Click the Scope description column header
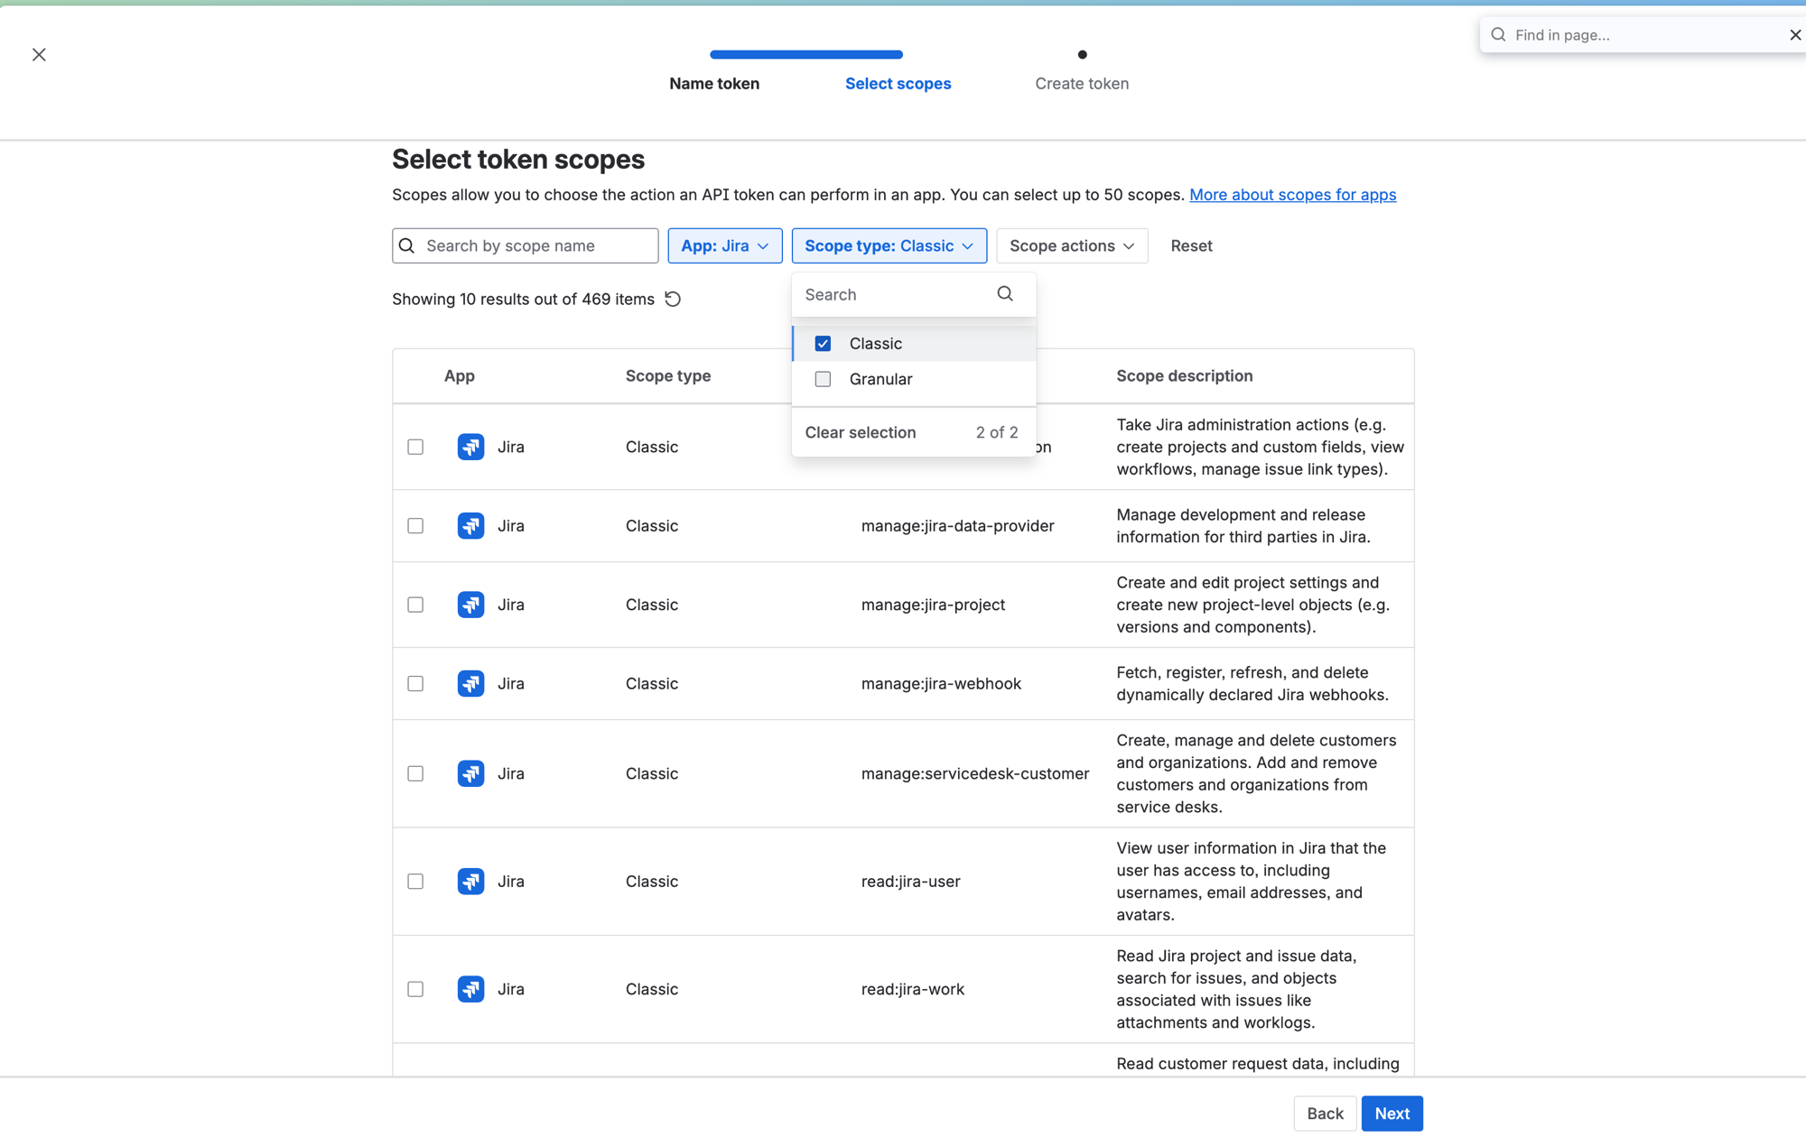Image resolution: width=1806 pixels, height=1146 pixels. [1184, 375]
